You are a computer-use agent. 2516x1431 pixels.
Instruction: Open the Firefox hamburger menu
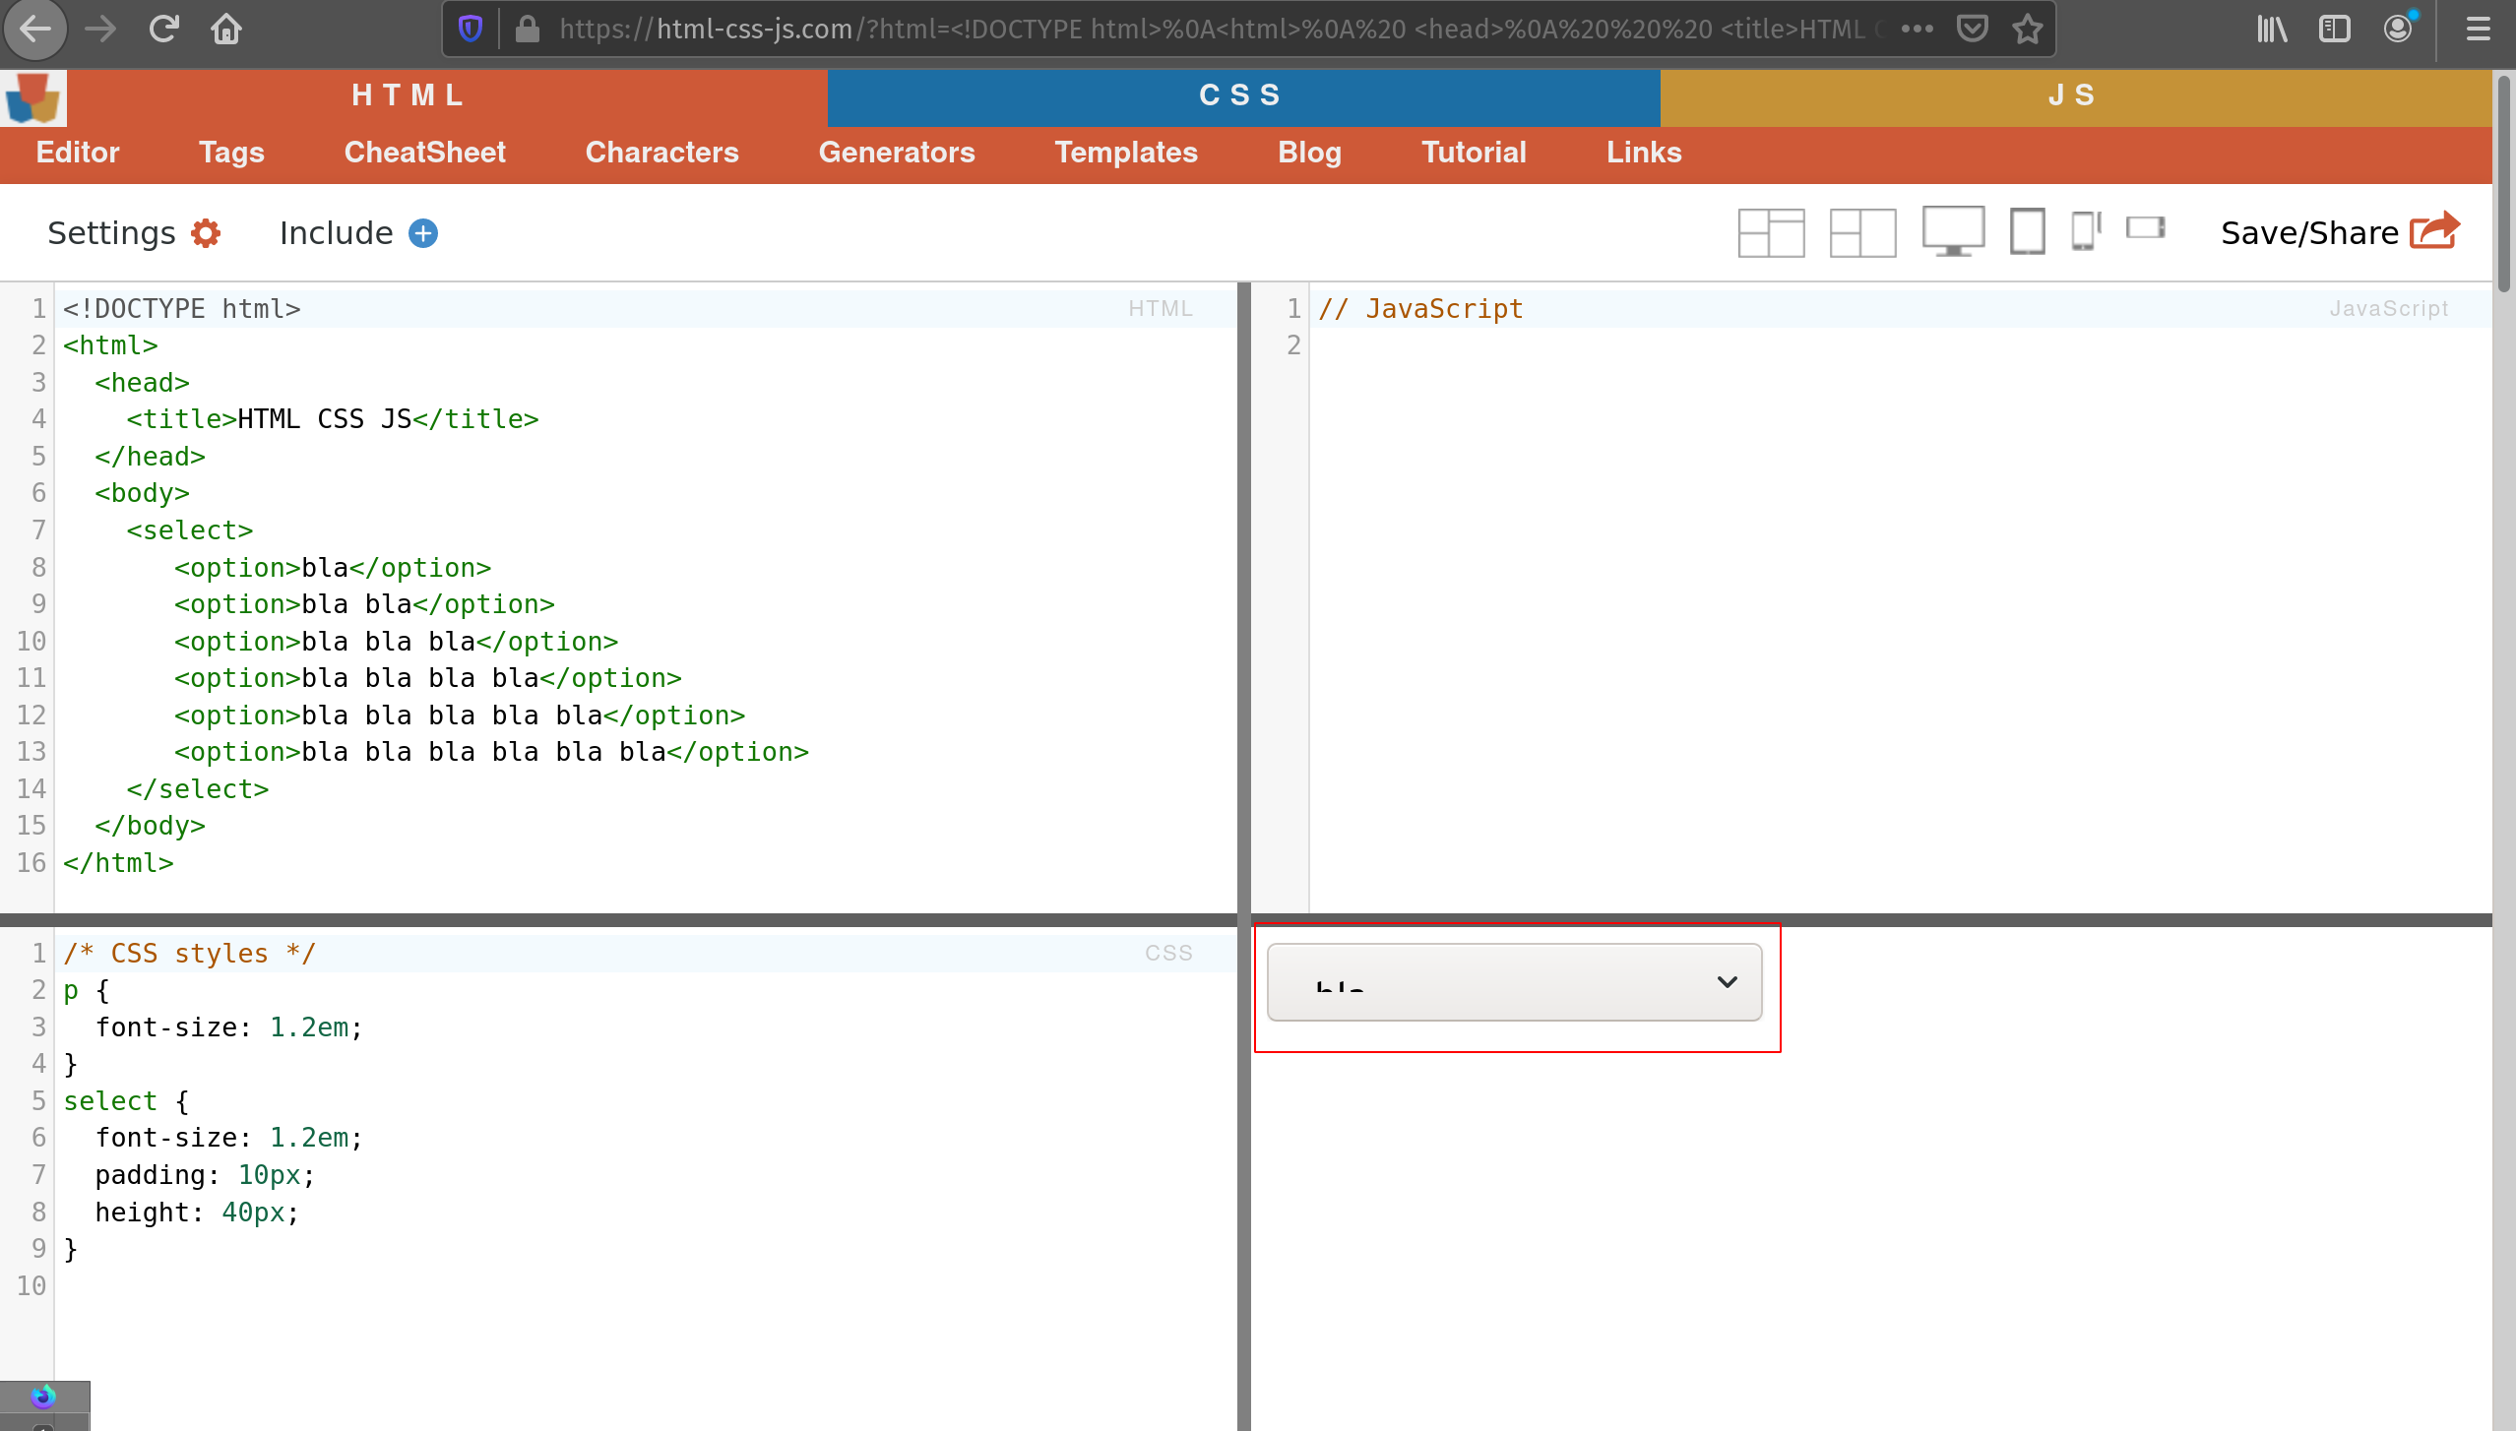click(x=2478, y=30)
